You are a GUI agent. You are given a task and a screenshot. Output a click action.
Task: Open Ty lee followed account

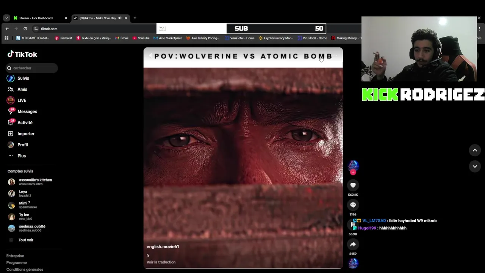coord(20,217)
